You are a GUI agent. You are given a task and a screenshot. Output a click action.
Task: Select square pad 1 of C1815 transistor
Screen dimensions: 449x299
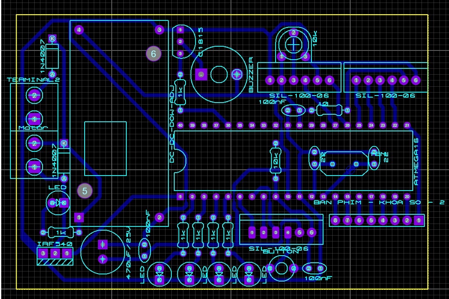pyautogui.click(x=180, y=30)
